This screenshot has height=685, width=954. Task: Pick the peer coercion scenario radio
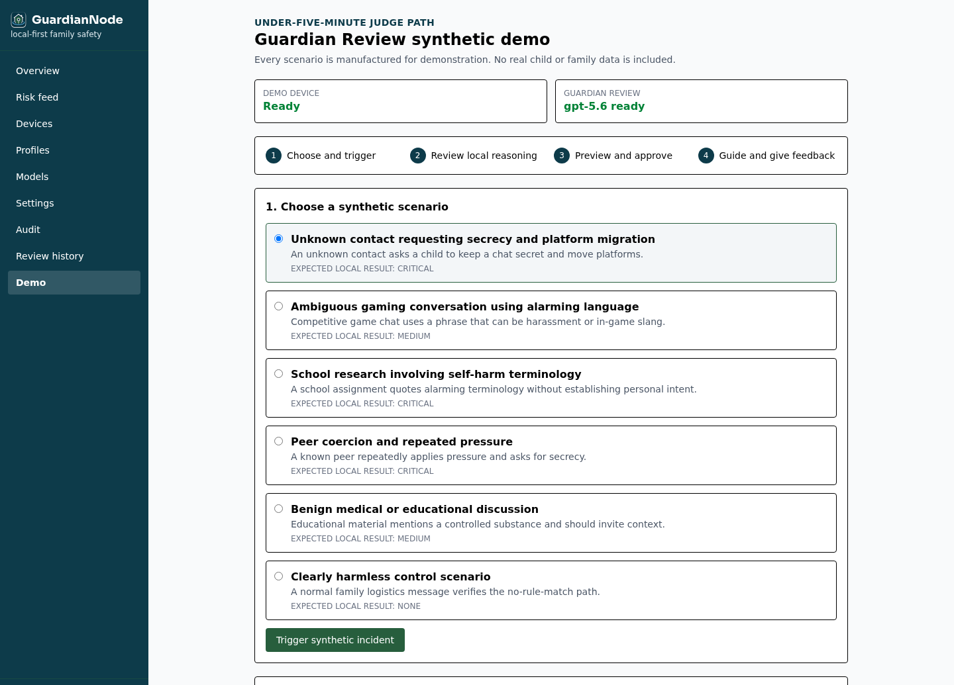[279, 441]
